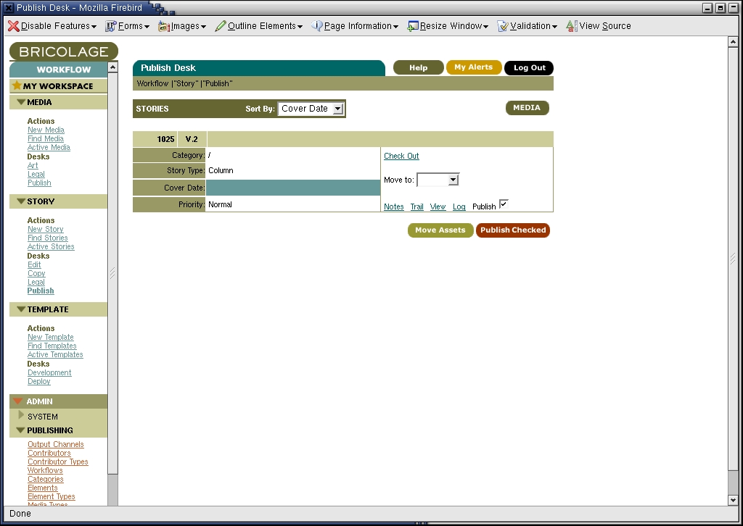
Task: Click the Resize Window icon
Action: pyautogui.click(x=413, y=26)
